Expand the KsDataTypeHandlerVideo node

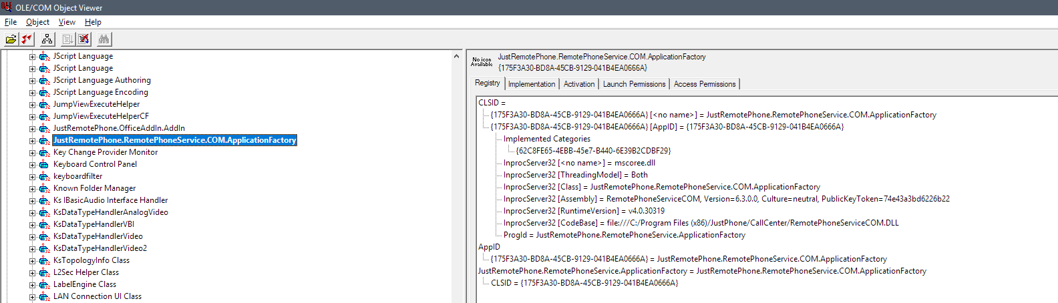(32, 237)
